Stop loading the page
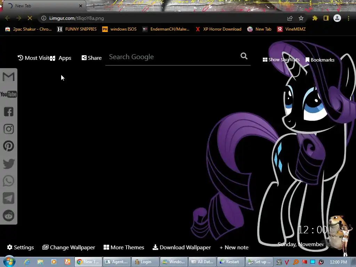 coord(30,18)
